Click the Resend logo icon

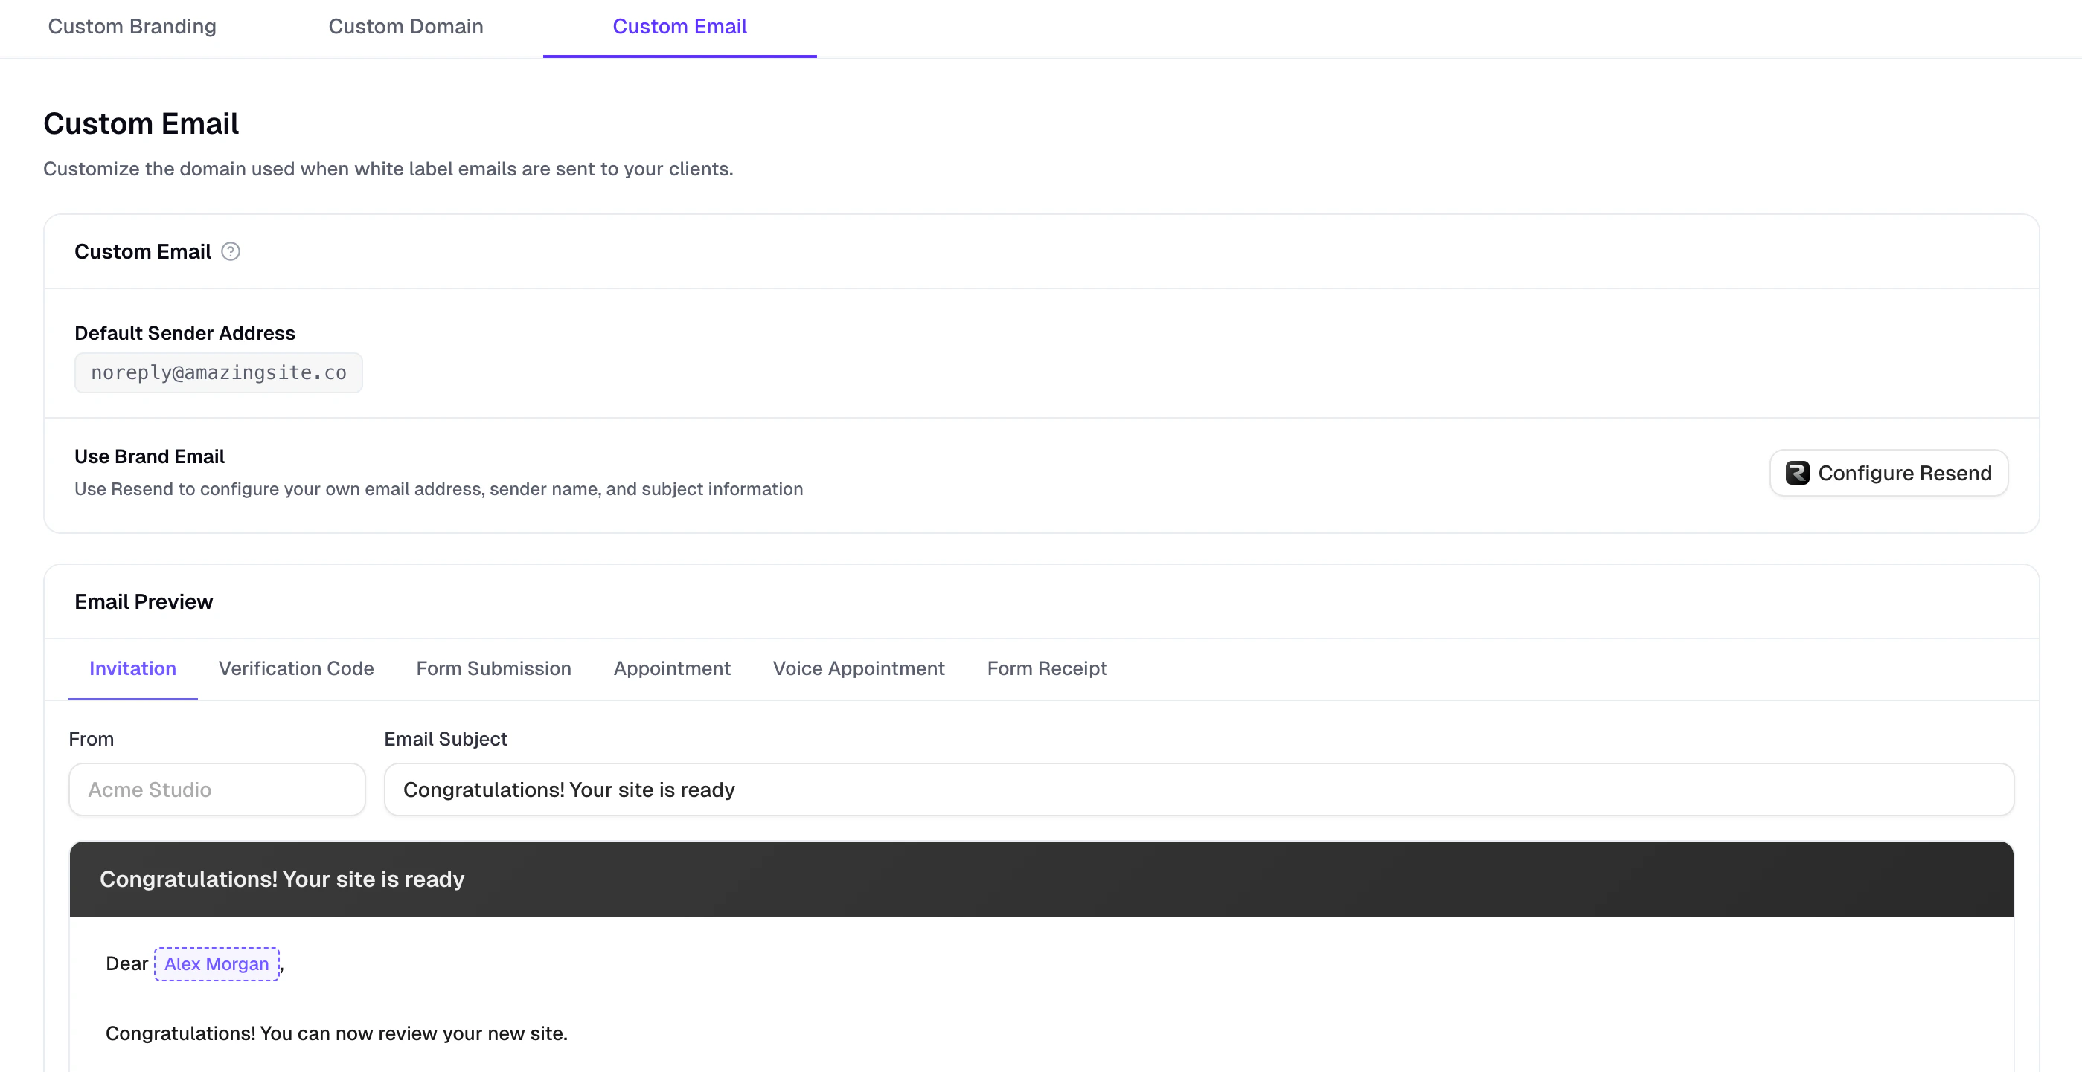coord(1797,473)
